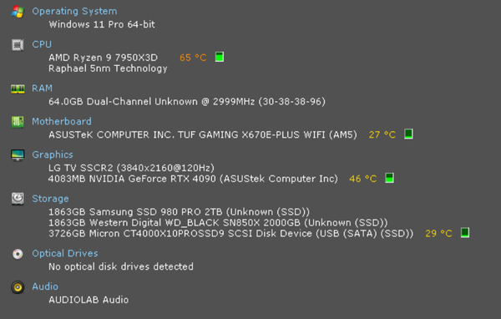Click the Windows flag Operating System icon
Image resolution: width=501 pixels, height=319 pixels.
click(x=18, y=12)
